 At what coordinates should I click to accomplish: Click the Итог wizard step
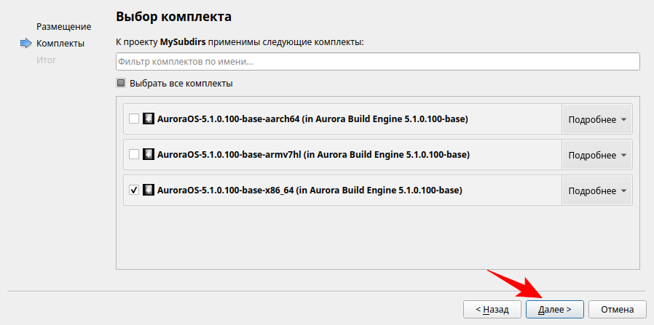[46, 60]
